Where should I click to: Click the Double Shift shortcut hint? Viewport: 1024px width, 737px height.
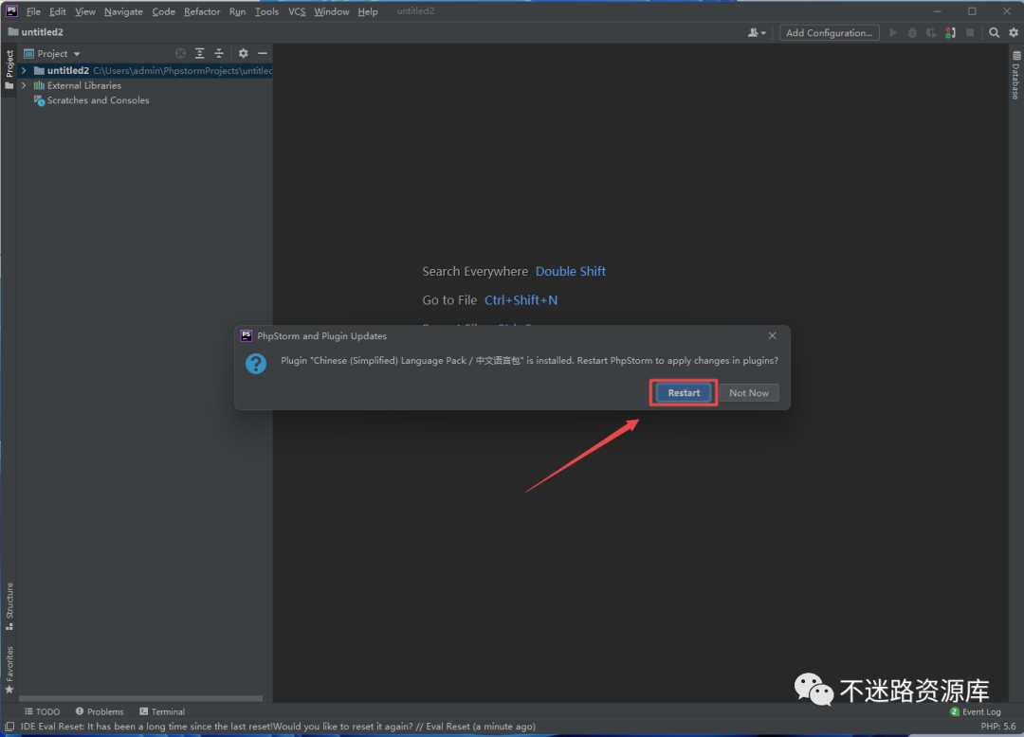pyautogui.click(x=570, y=271)
